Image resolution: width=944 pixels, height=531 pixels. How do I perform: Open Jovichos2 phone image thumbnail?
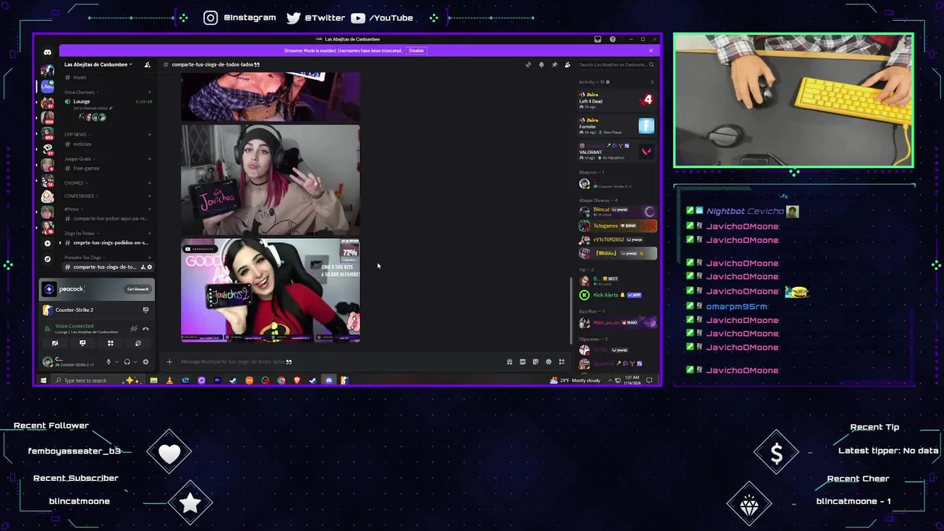[x=271, y=290]
